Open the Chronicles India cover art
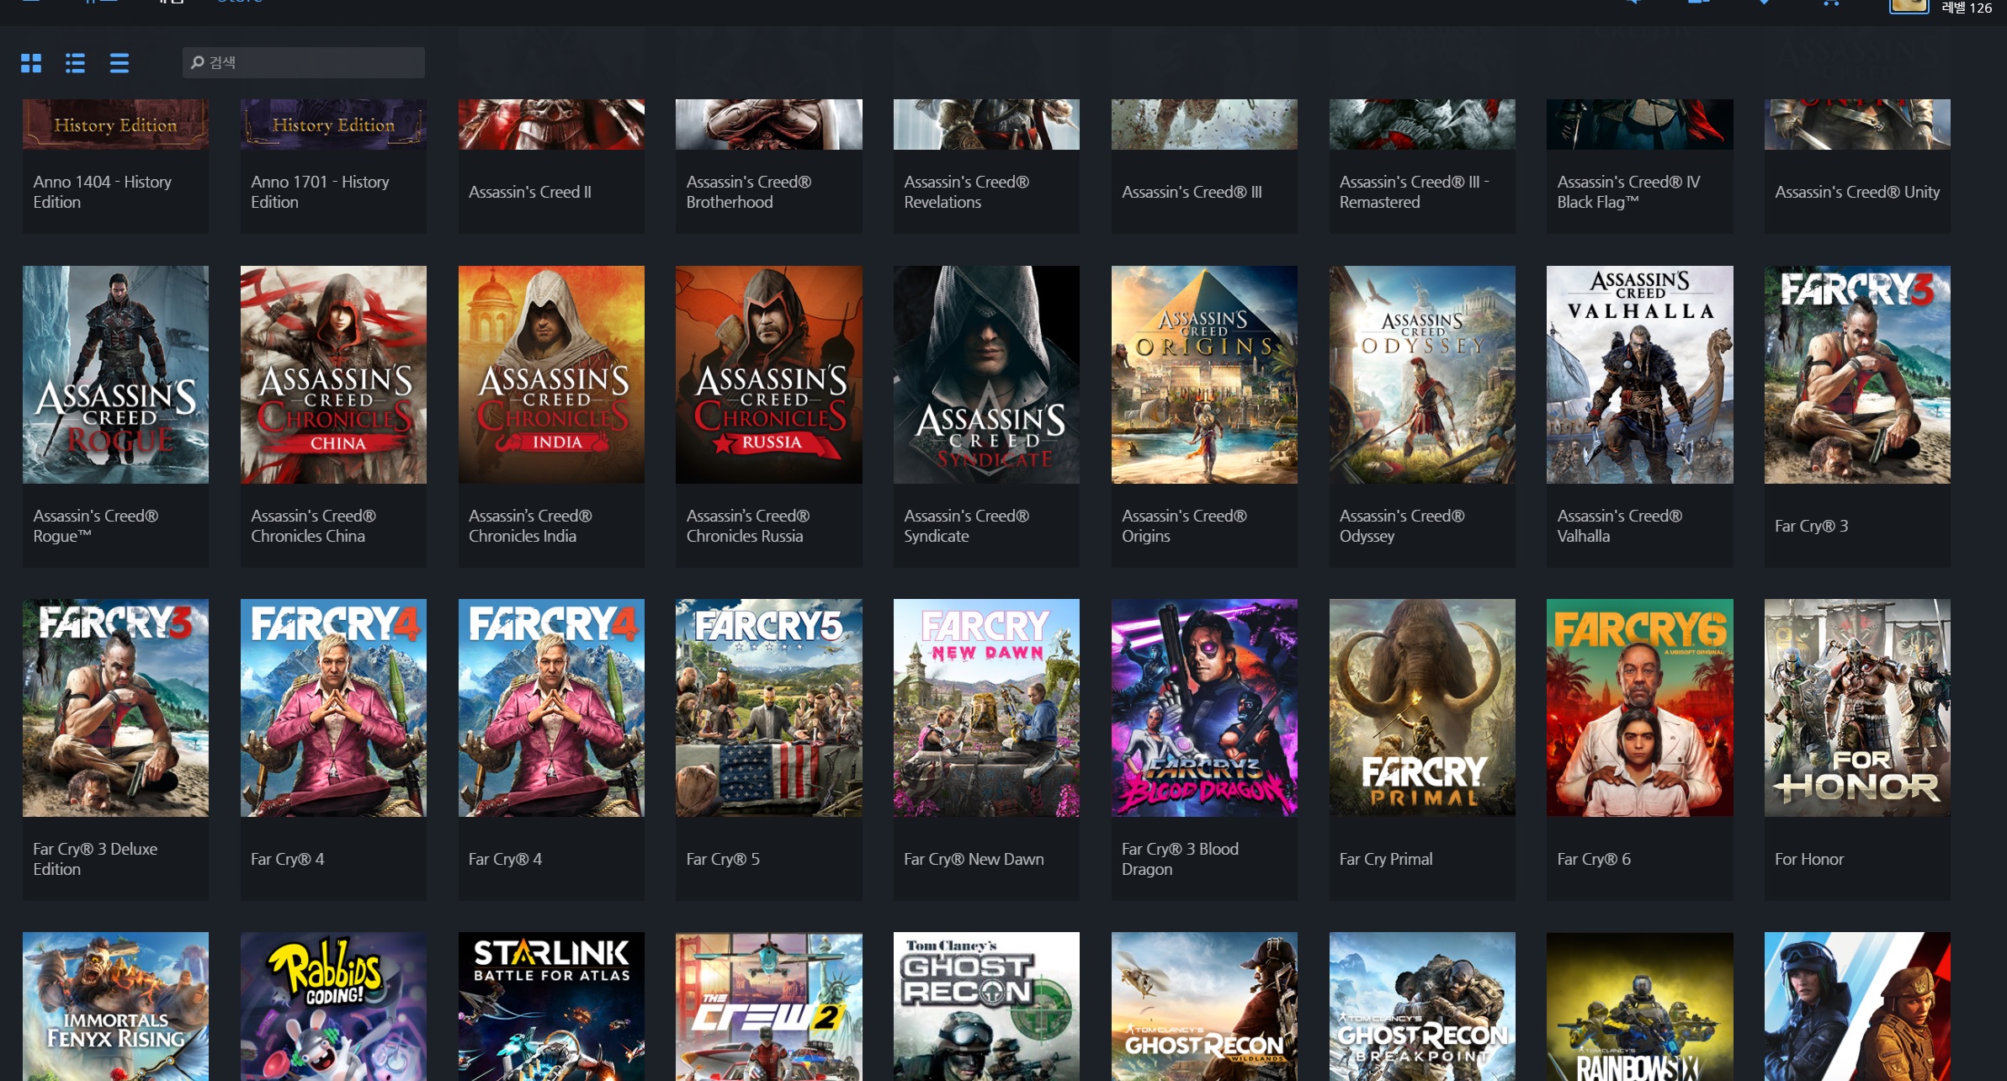Image resolution: width=2007 pixels, height=1081 pixels. coord(551,374)
